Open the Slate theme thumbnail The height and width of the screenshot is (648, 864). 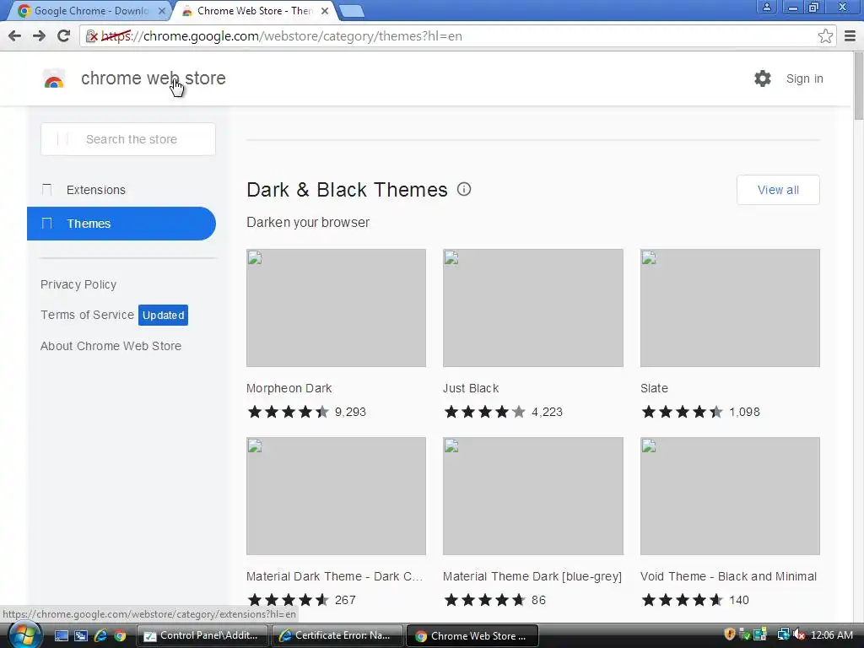730,308
